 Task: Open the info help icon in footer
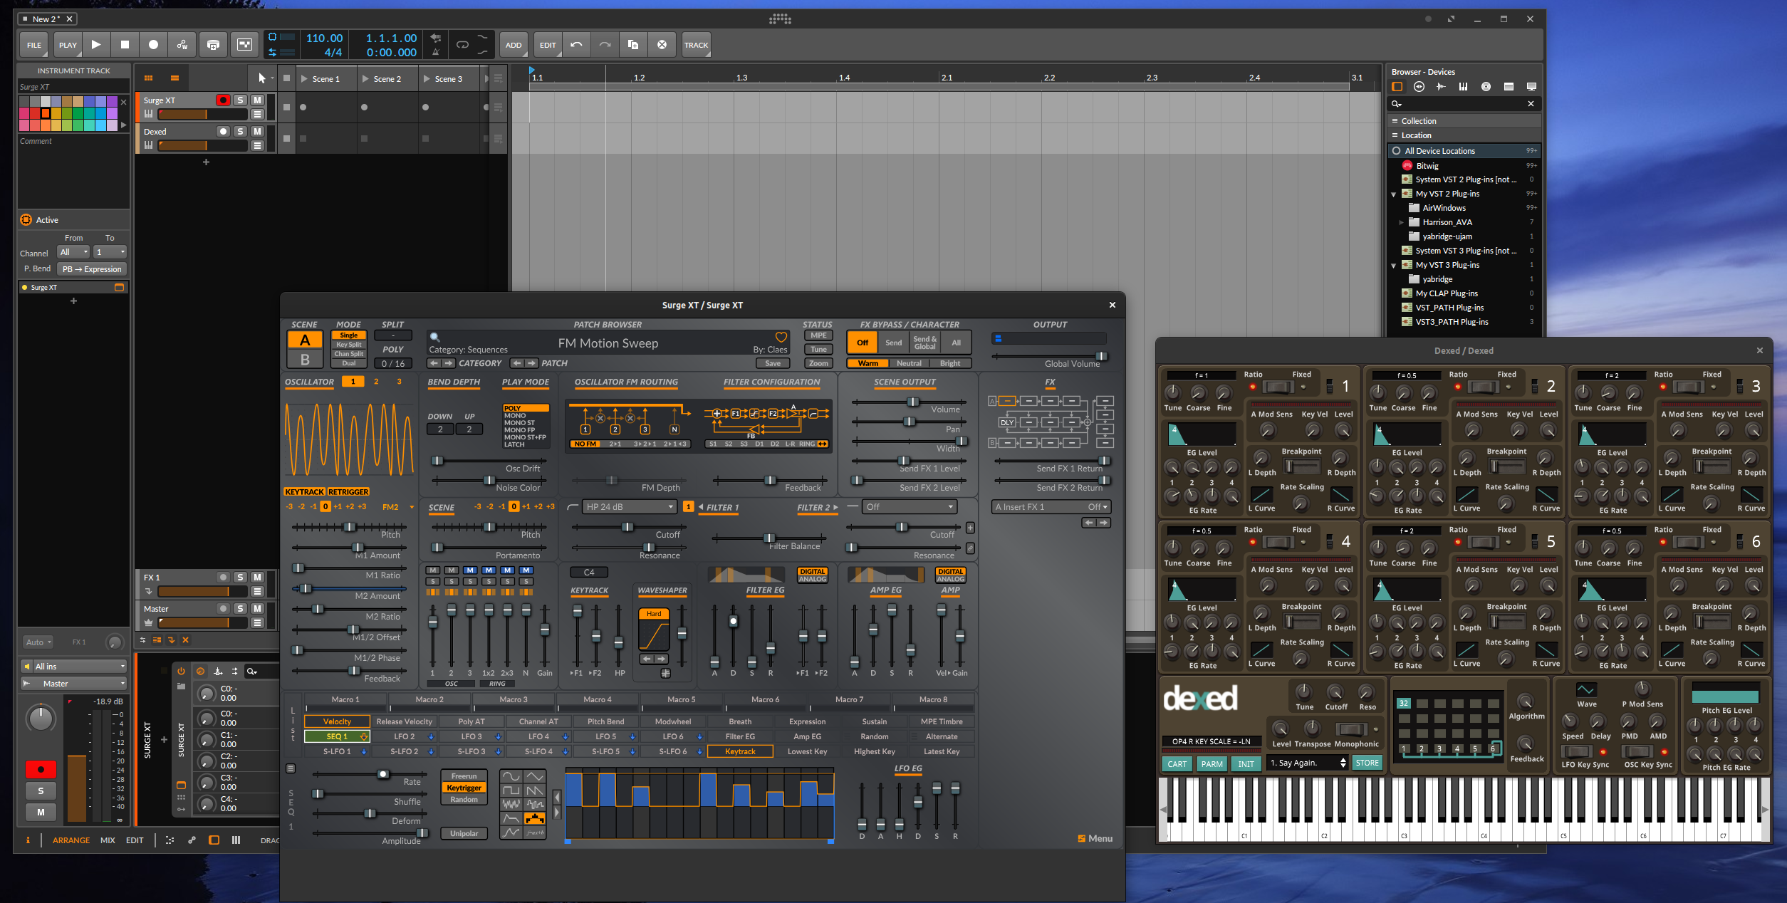click(28, 840)
